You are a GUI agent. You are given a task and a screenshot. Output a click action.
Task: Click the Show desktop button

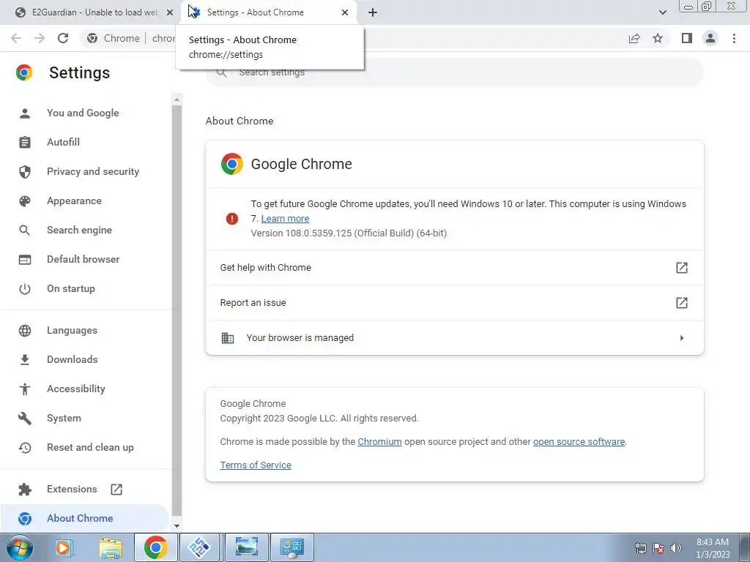[x=745, y=547]
